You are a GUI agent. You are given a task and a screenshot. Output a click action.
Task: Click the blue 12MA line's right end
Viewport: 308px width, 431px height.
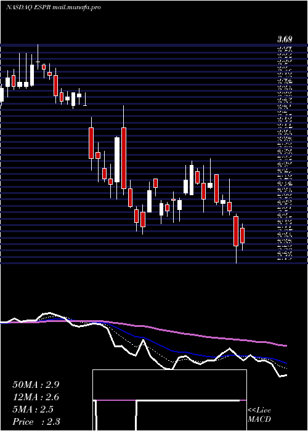286,363
